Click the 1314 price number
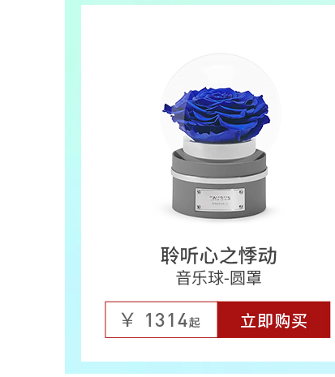The width and height of the screenshot is (335, 377). [166, 320]
